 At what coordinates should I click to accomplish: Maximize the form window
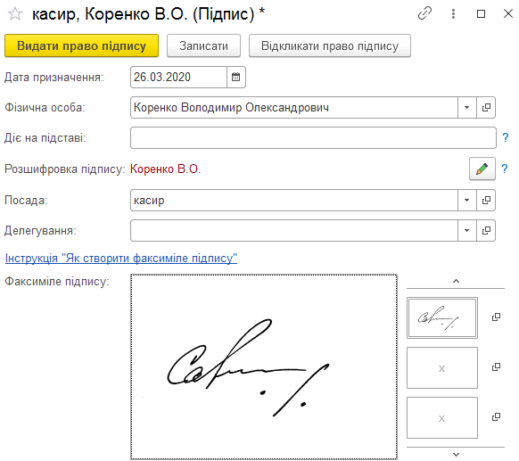click(481, 13)
